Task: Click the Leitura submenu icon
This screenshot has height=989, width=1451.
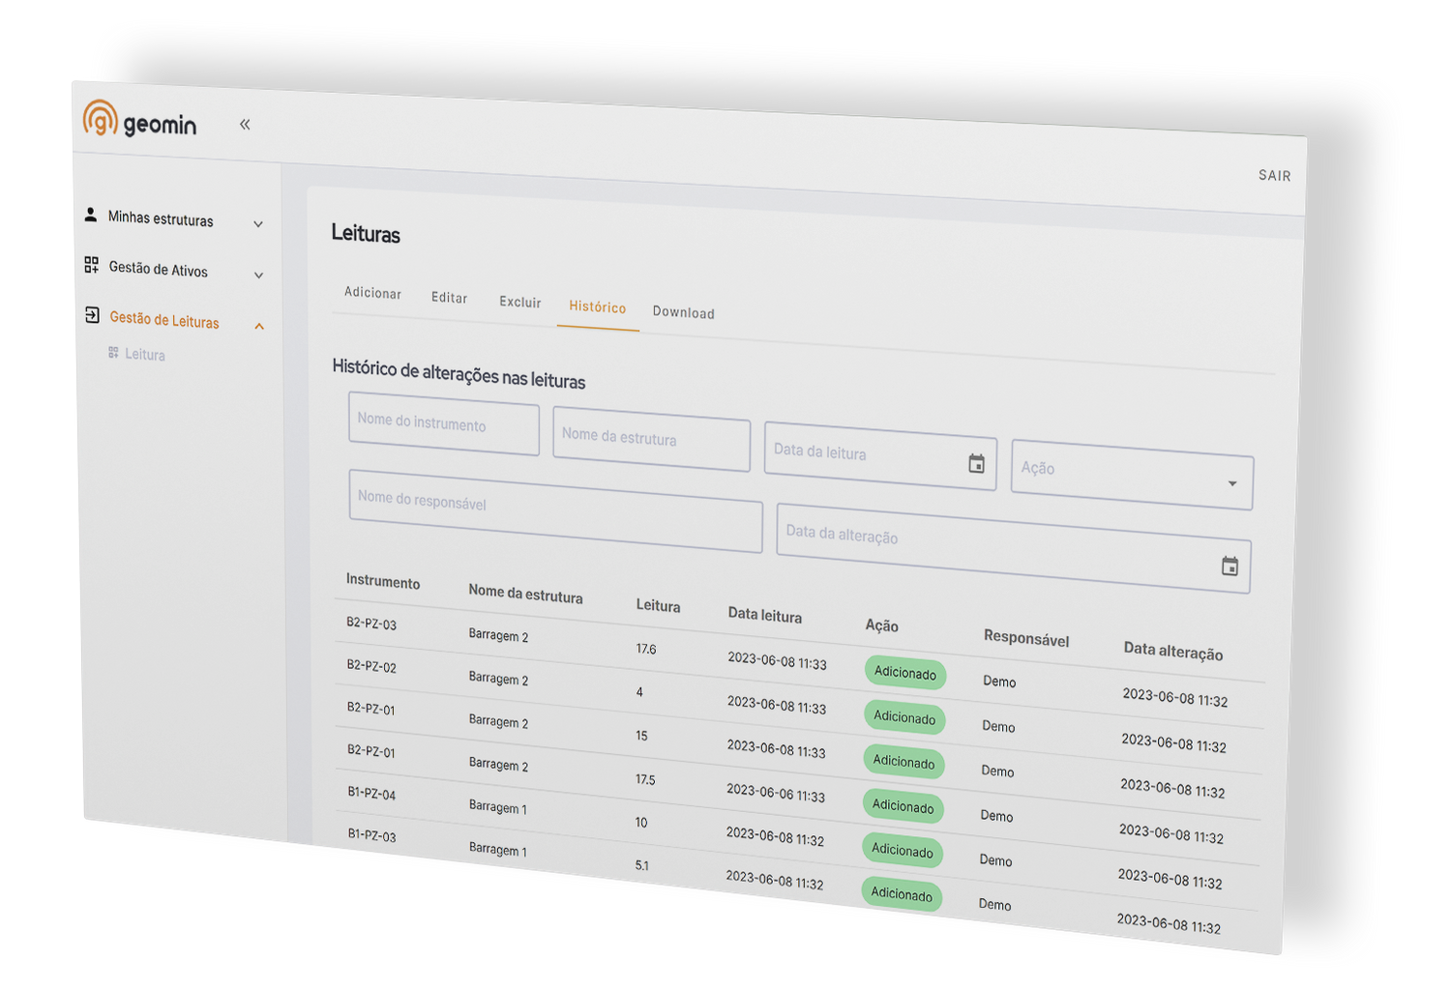Action: point(113,353)
